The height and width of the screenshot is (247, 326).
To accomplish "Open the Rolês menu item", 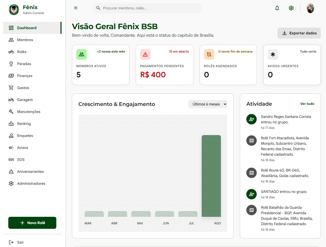I will pos(32,52).
